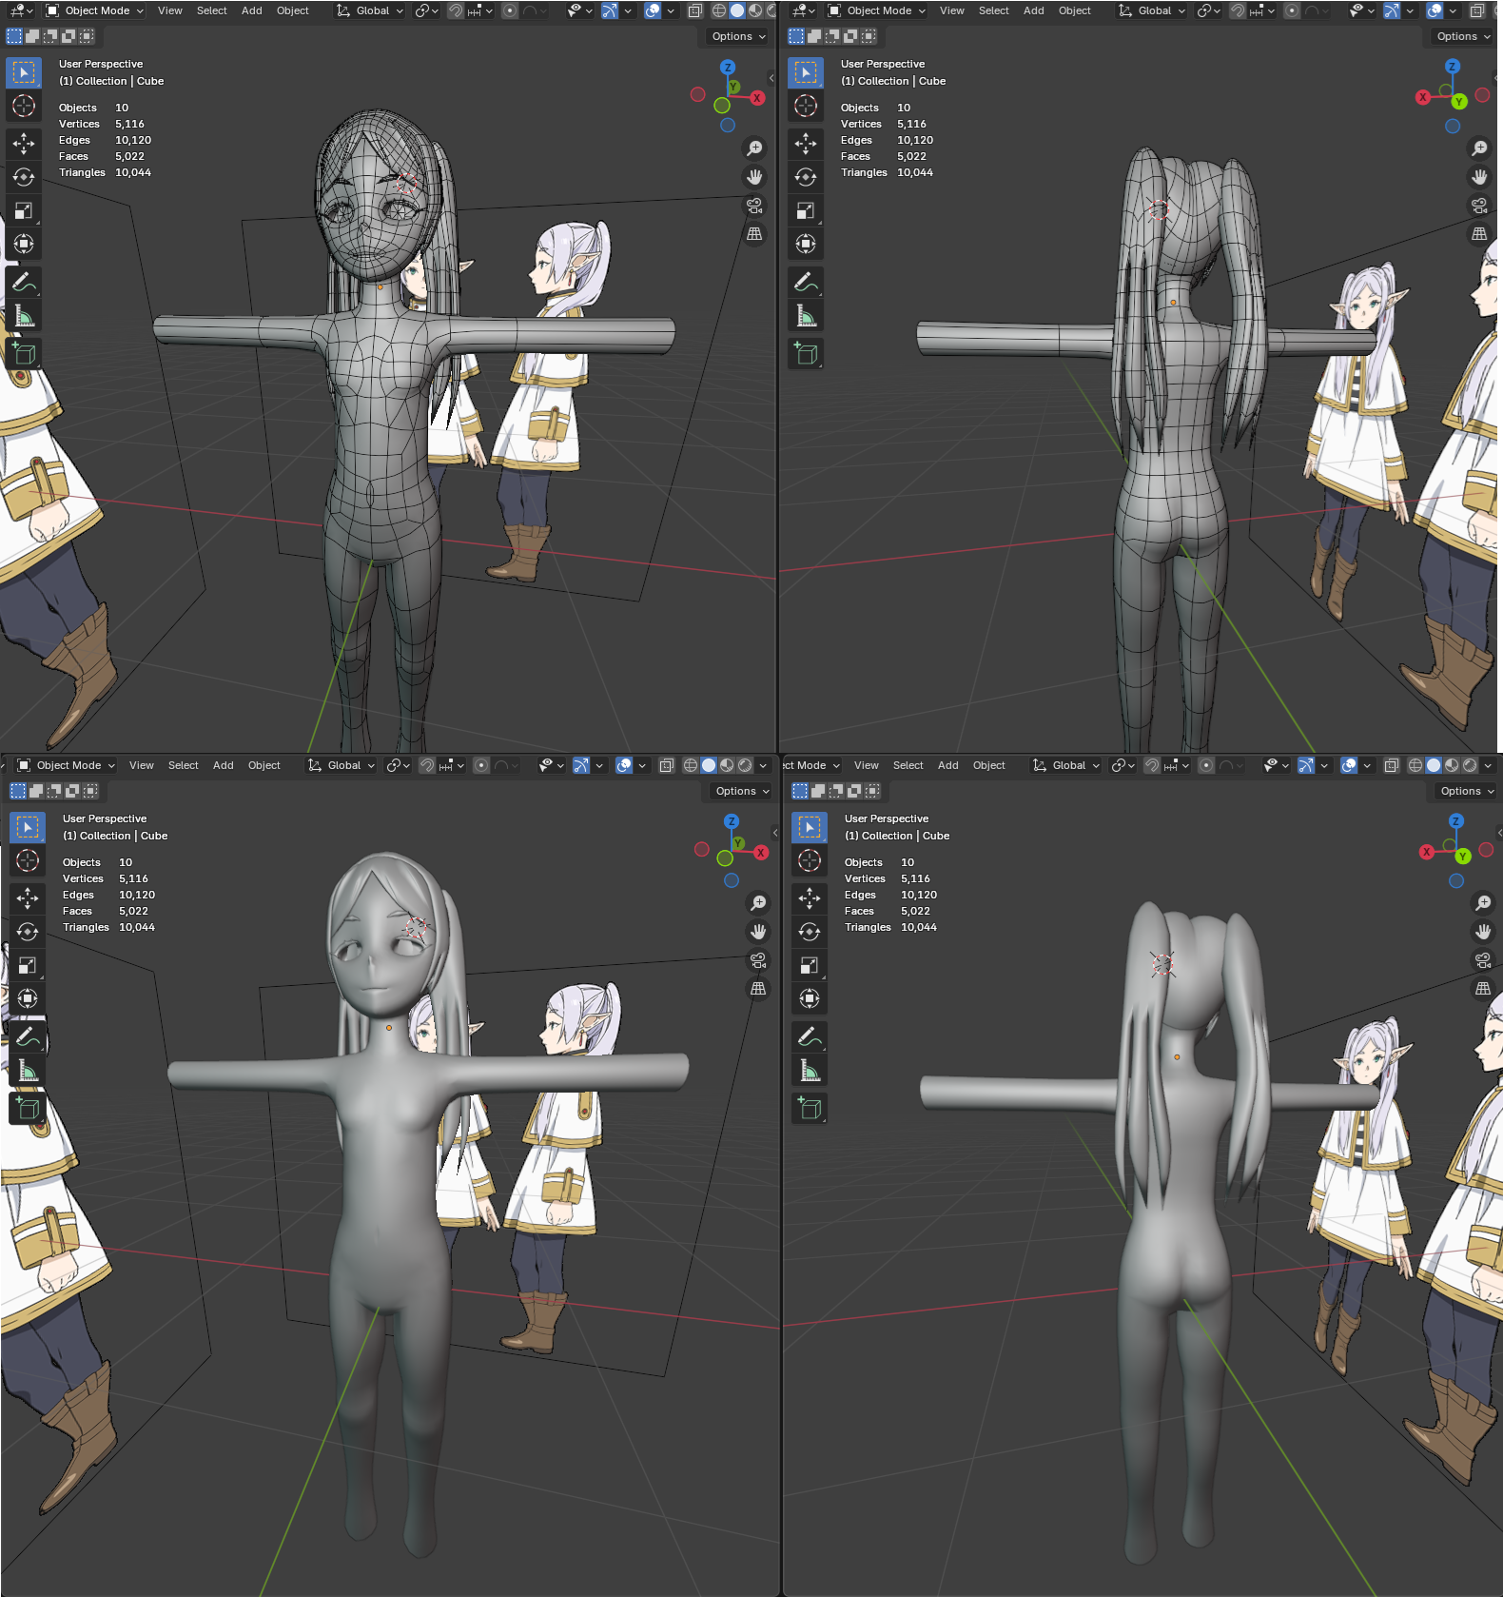Click Add Cube tool in top-right viewport

click(806, 354)
